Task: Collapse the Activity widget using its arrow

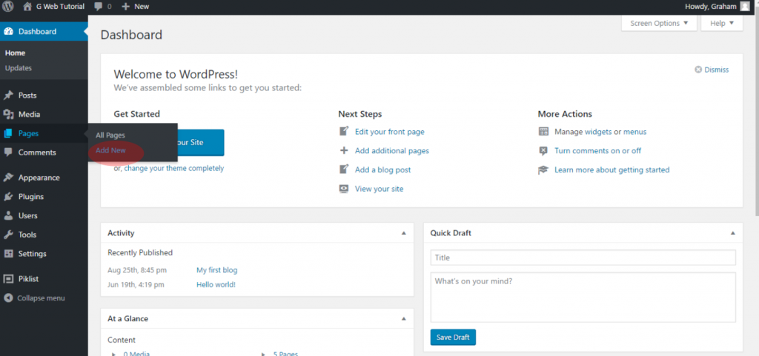Action: (x=404, y=233)
